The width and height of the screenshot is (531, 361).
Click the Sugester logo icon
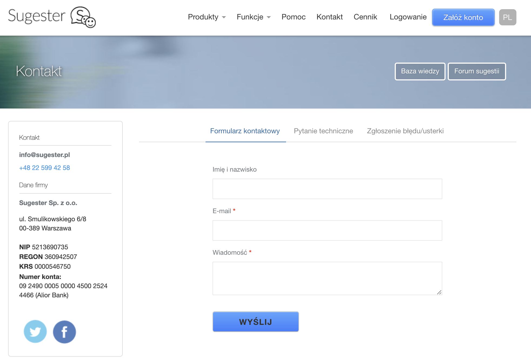(x=83, y=17)
